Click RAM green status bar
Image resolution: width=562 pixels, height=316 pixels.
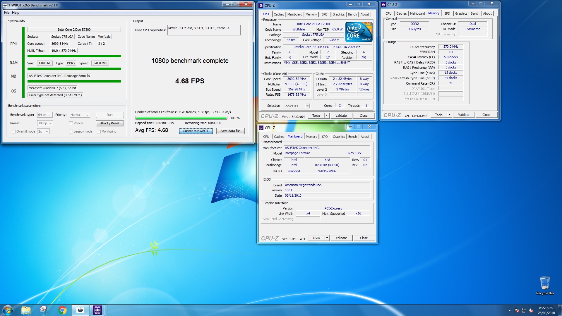[x=74, y=69]
